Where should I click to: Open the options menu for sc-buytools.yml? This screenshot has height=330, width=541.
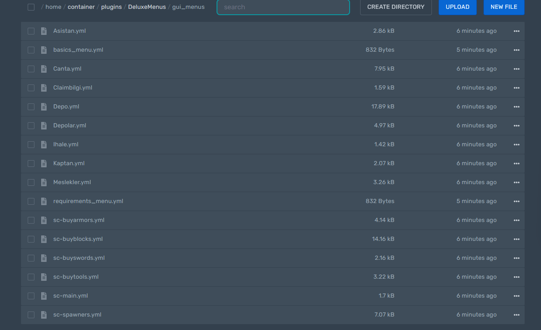coord(516,277)
